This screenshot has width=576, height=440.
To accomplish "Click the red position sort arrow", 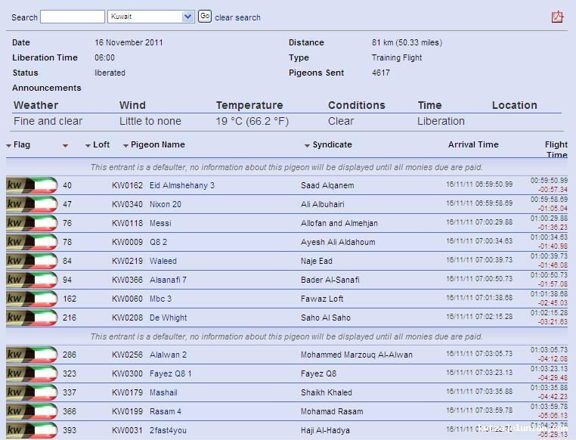I will coord(66,145).
